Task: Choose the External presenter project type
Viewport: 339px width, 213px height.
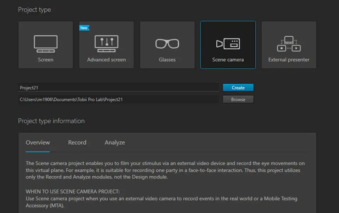Action: coord(289,45)
